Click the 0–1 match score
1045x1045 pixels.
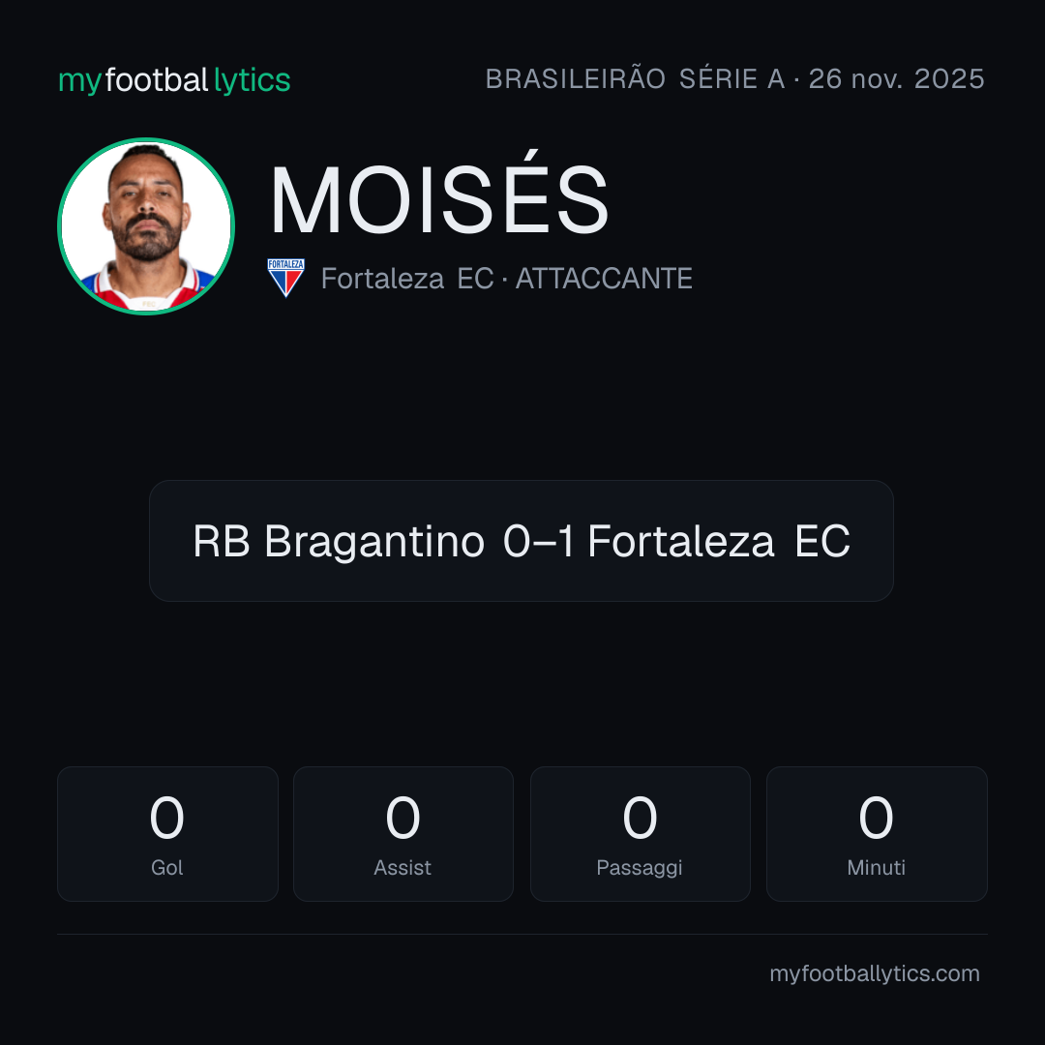click(x=539, y=541)
